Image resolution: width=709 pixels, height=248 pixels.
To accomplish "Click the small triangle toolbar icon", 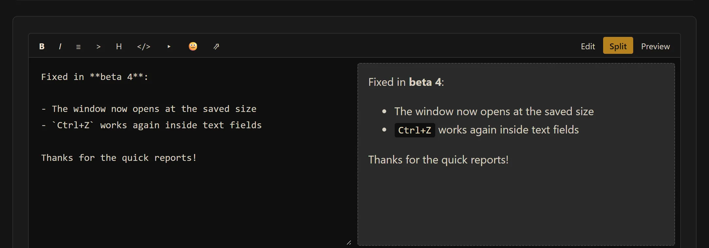I will (x=169, y=46).
